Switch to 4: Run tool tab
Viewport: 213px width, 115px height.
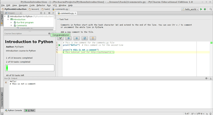tap(30, 110)
